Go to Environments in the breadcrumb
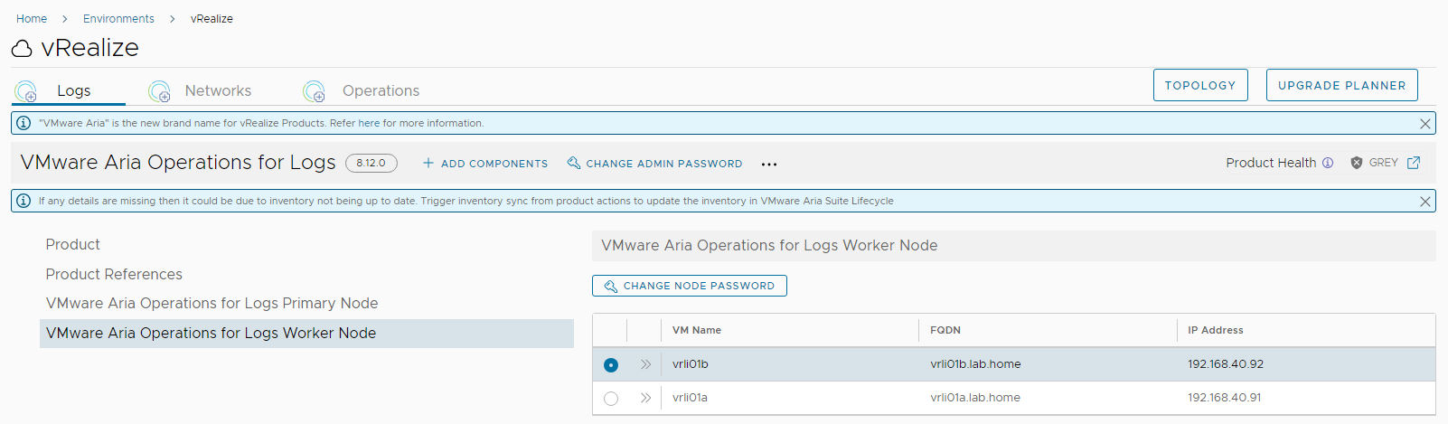 click(118, 18)
